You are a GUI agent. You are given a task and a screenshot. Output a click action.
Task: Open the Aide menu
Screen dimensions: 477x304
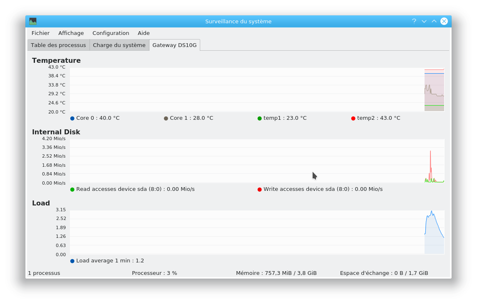coord(144,33)
